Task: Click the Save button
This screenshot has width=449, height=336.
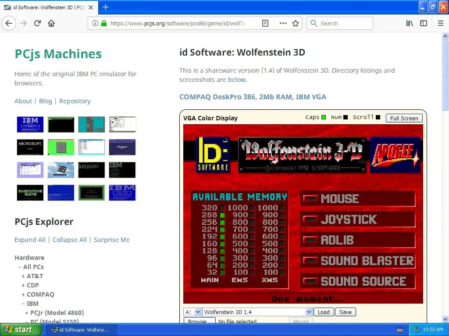Action: pos(346,312)
